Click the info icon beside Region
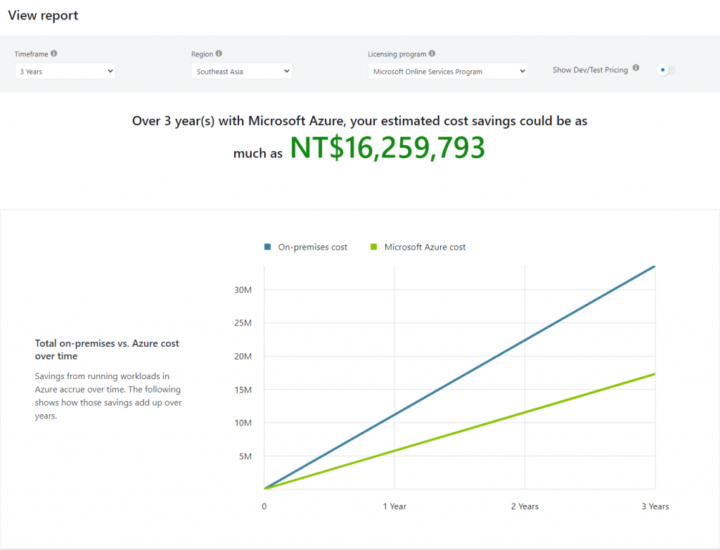This screenshot has height=550, width=720. coord(219,53)
